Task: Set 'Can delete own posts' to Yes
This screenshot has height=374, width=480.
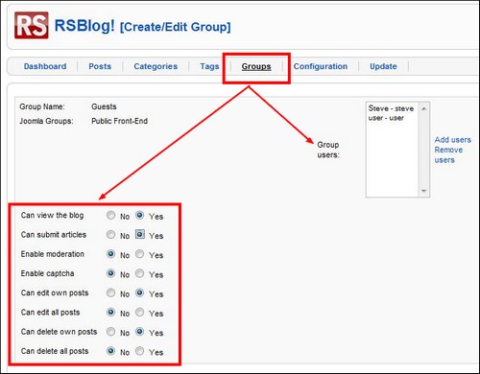Action: click(x=139, y=332)
